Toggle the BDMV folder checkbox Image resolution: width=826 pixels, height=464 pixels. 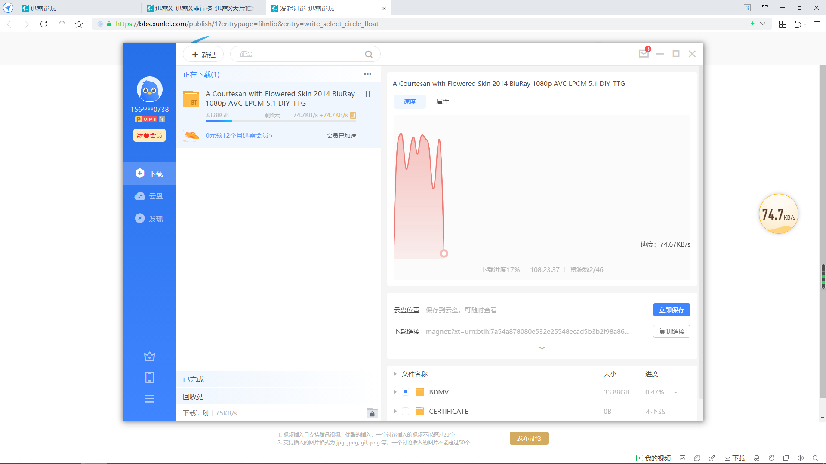pyautogui.click(x=405, y=392)
